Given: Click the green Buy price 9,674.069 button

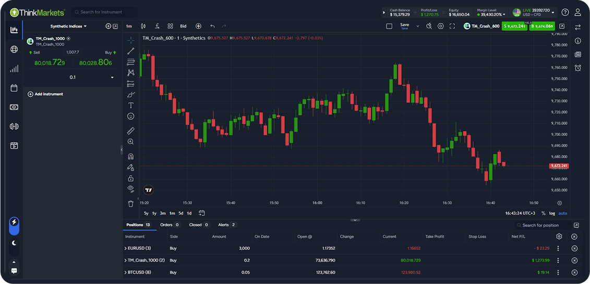Looking at the screenshot, I should pyautogui.click(x=541, y=26).
